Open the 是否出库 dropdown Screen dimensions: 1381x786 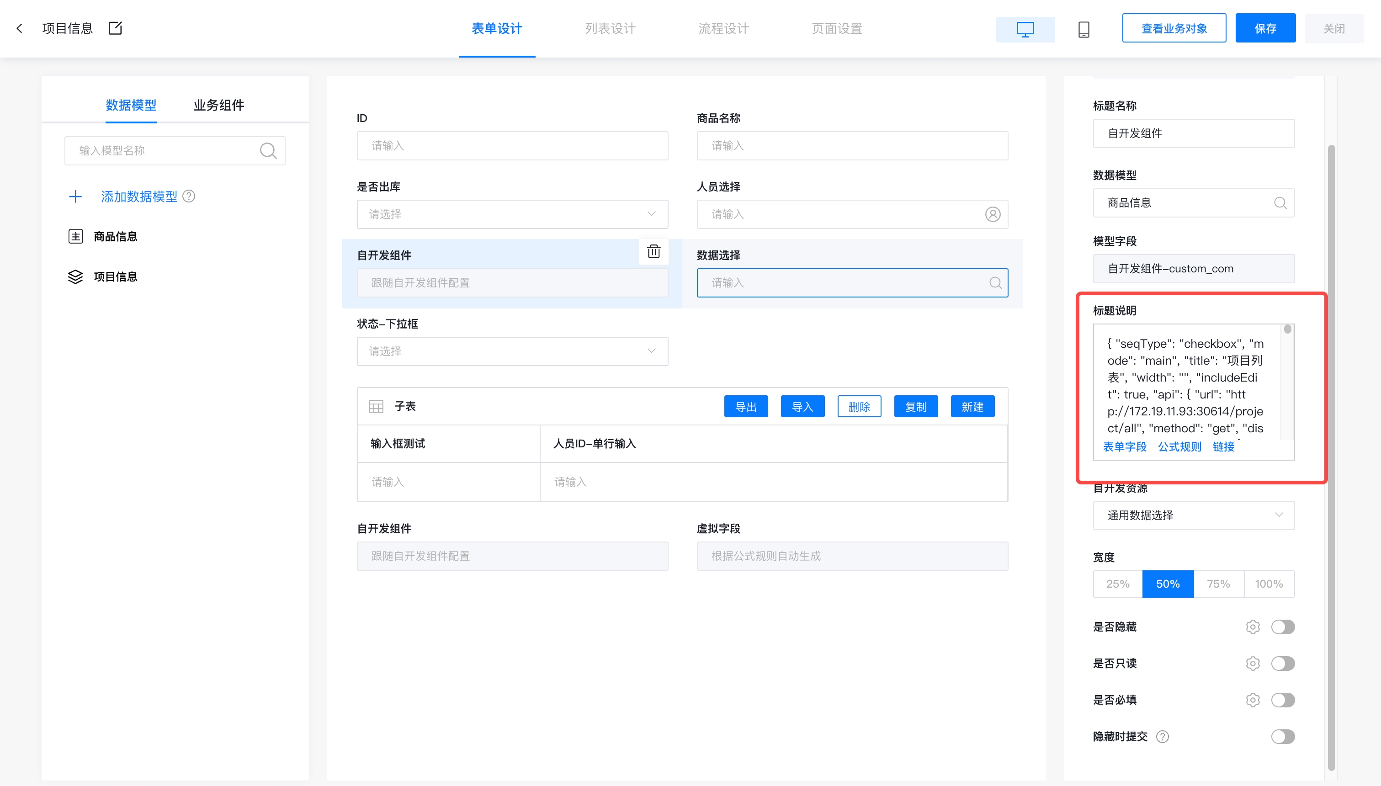[x=512, y=214]
